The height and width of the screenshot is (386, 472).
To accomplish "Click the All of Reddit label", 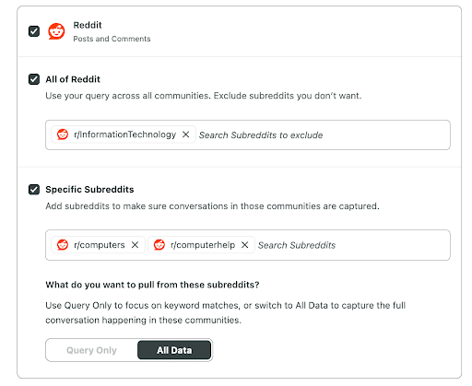I will (73, 79).
